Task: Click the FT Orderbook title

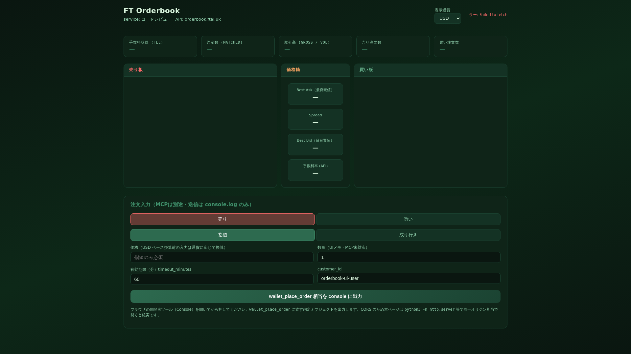Action: (152, 11)
